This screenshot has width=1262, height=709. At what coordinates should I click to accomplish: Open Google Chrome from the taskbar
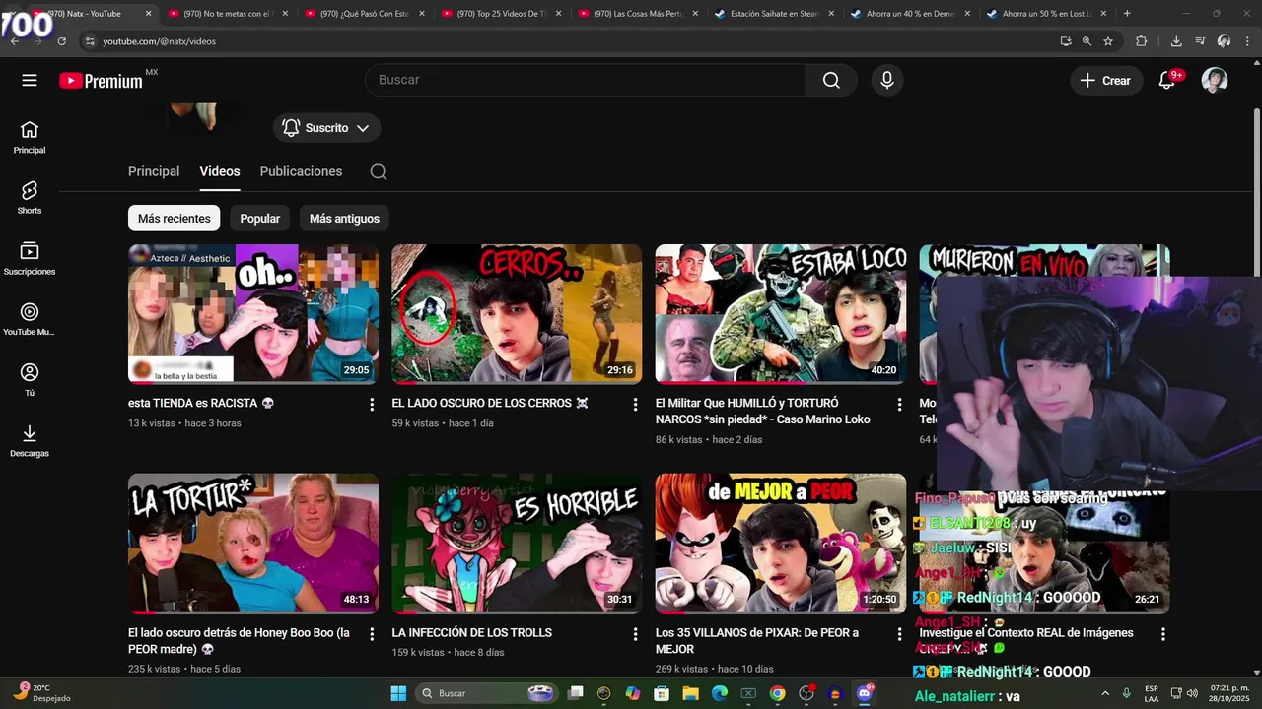(x=778, y=693)
